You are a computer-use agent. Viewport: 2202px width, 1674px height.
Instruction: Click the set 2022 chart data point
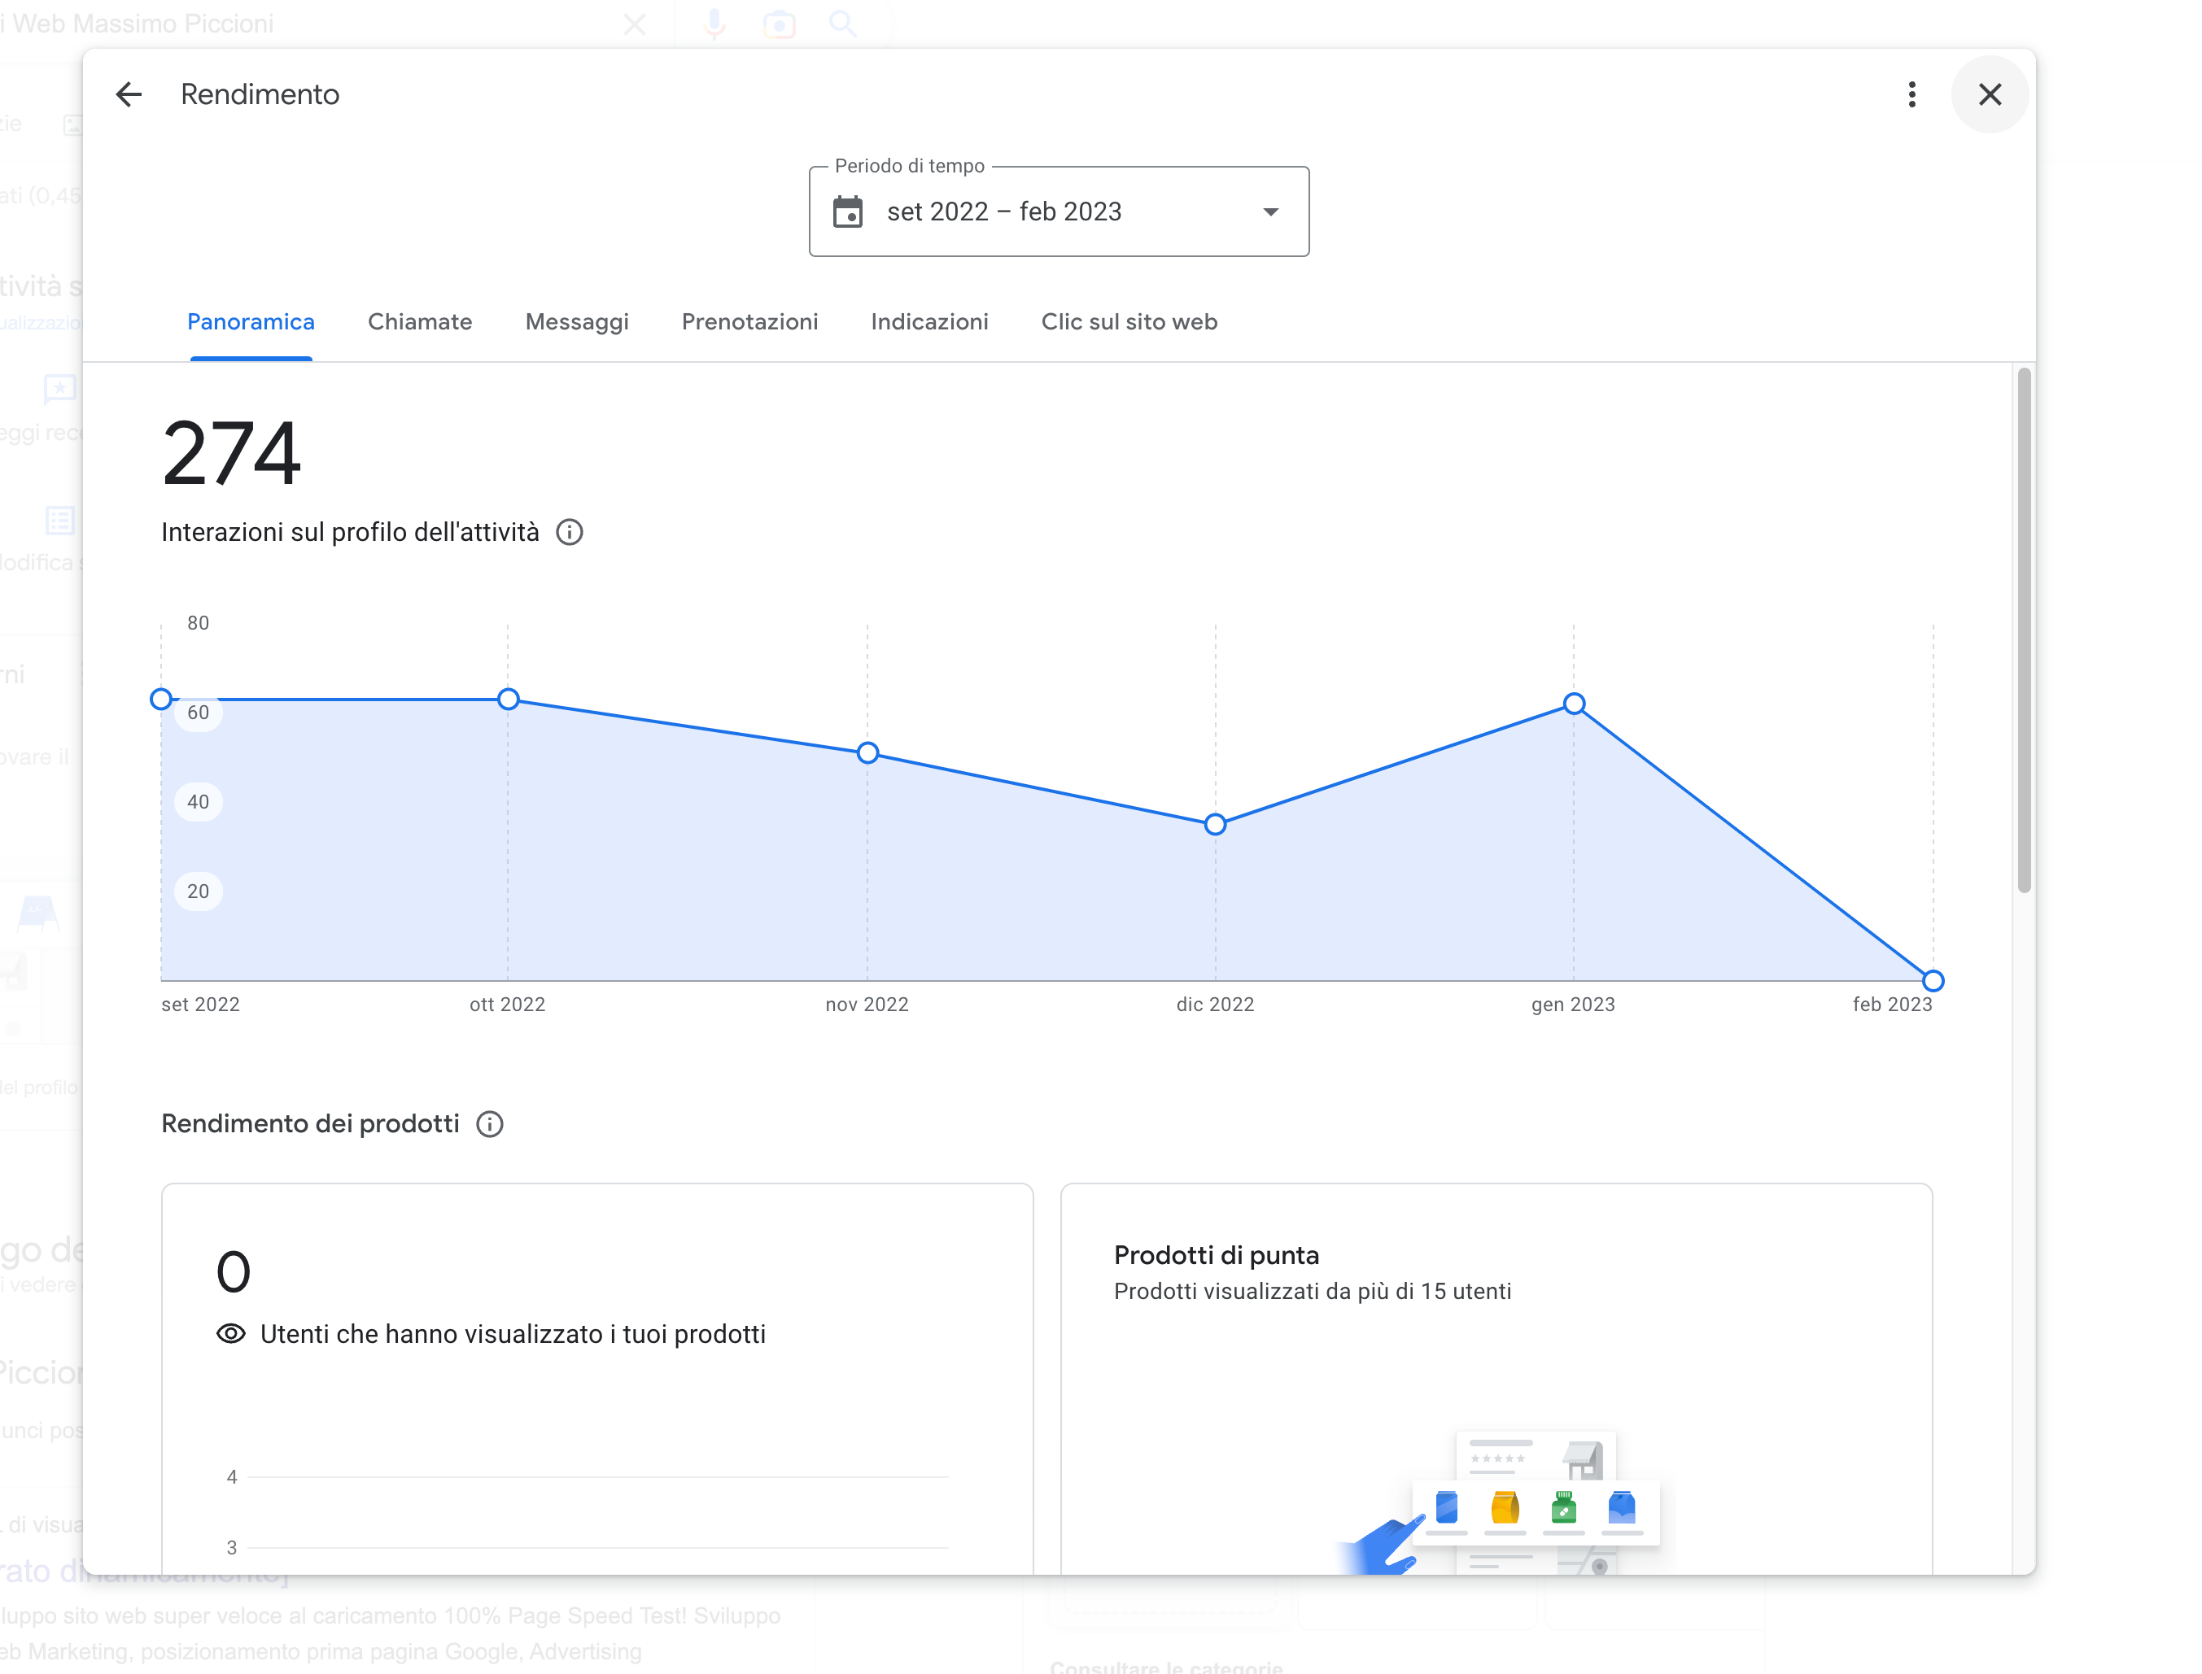pyautogui.click(x=160, y=700)
